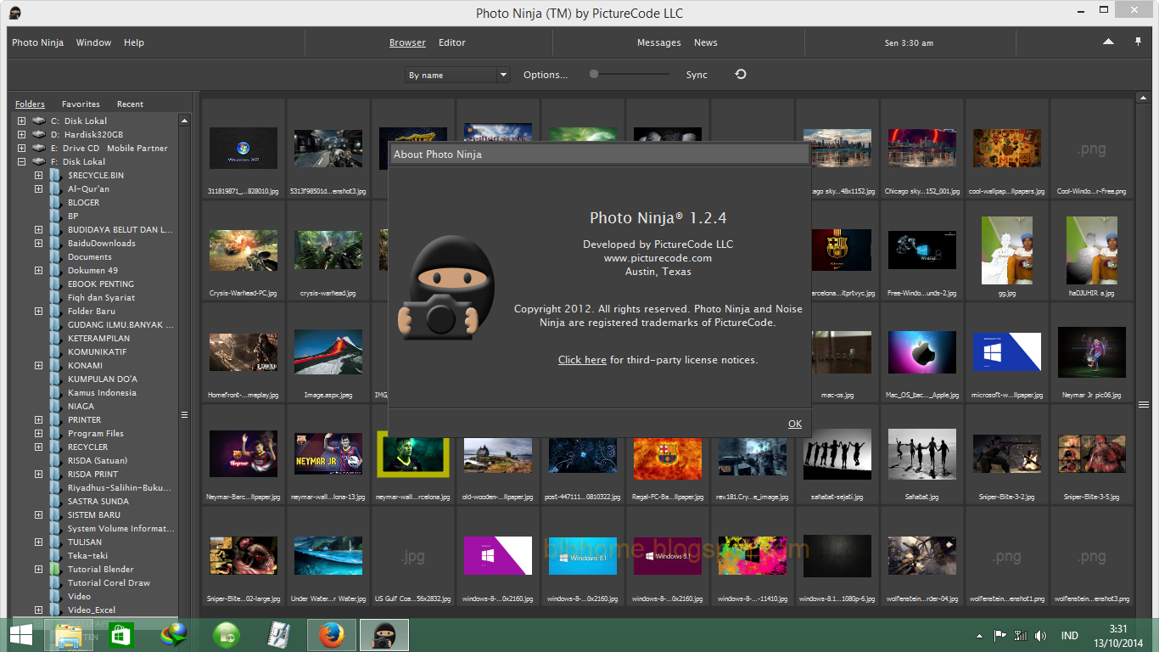
Task: Open the Photo Ninja menu
Action: click(x=37, y=42)
